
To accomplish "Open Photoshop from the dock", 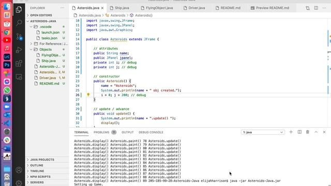I will click(x=7, y=65).
